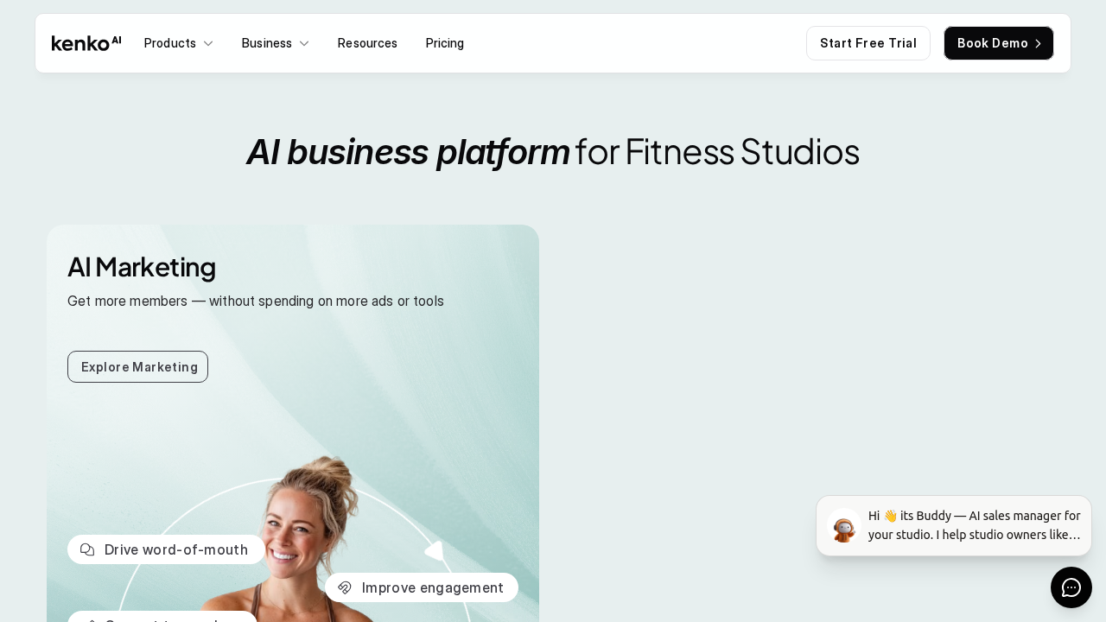The image size is (1106, 622).
Task: Expand the Business chevron
Action: click(x=304, y=43)
